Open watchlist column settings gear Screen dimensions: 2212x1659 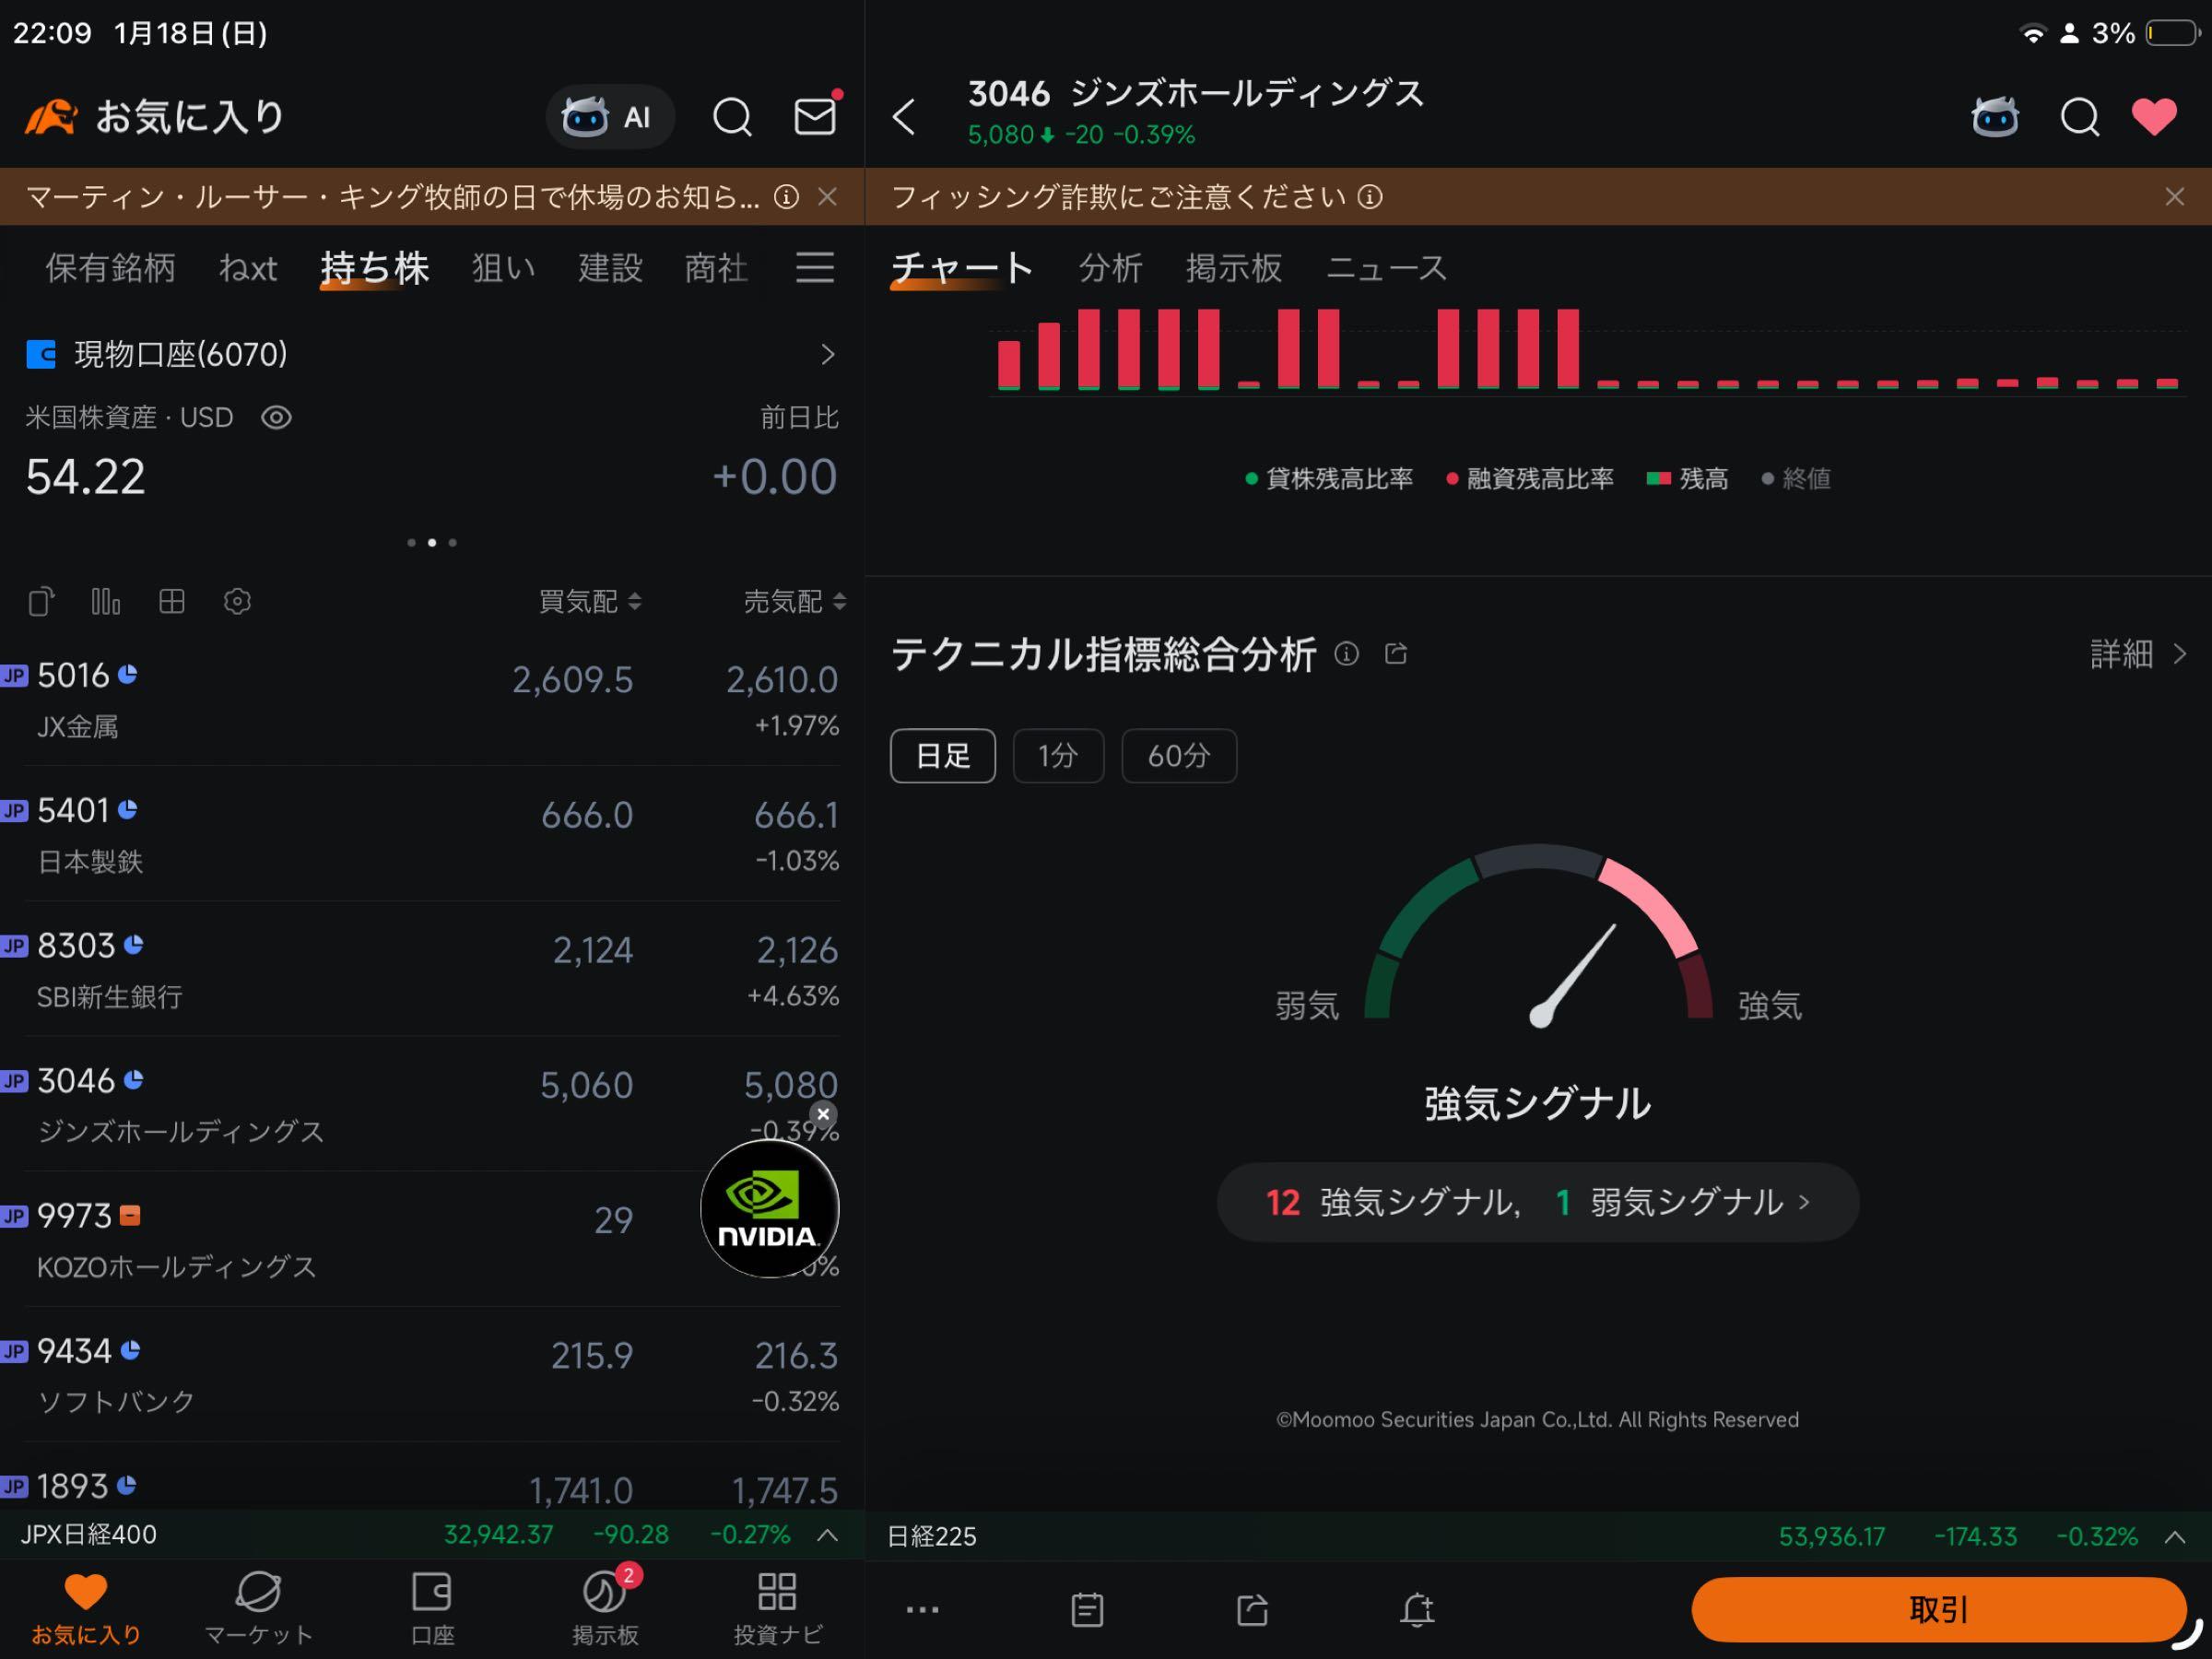(237, 601)
